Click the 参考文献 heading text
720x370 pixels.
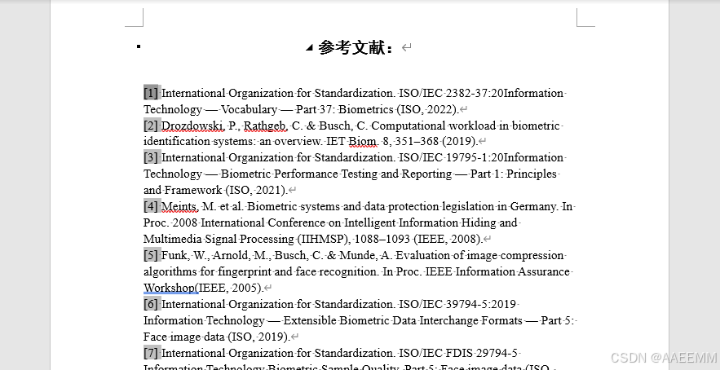356,47
